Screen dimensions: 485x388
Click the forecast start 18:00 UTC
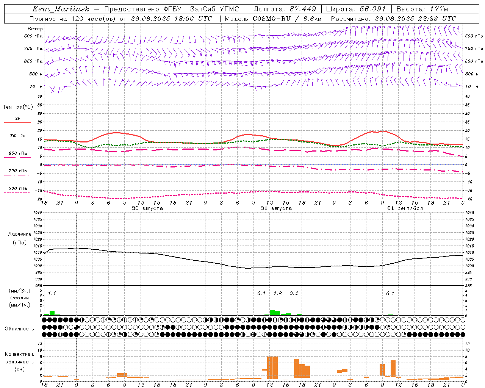click(x=193, y=19)
